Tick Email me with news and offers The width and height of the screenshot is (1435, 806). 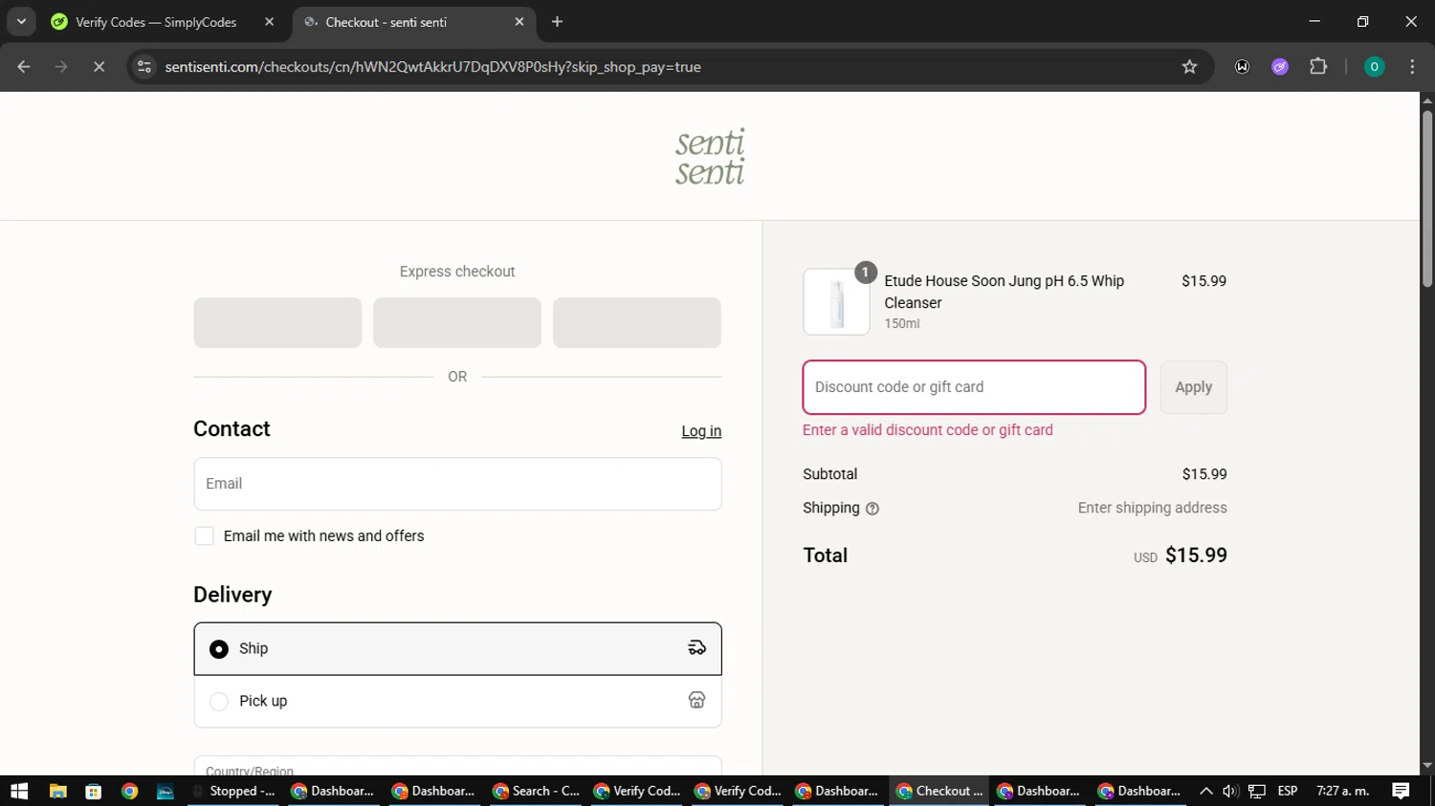point(204,536)
